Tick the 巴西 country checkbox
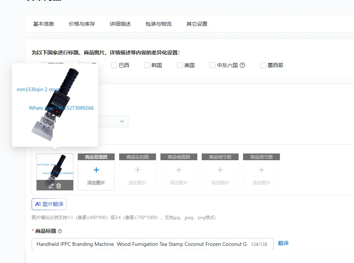The width and height of the screenshot is (354, 263). point(114,65)
